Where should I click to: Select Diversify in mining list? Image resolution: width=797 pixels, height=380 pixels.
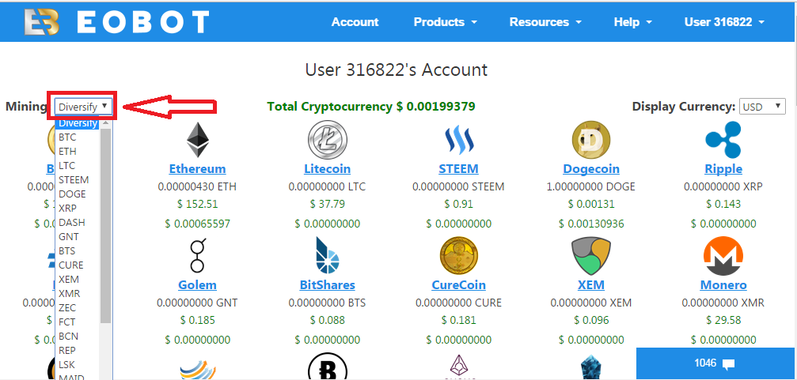(78, 123)
